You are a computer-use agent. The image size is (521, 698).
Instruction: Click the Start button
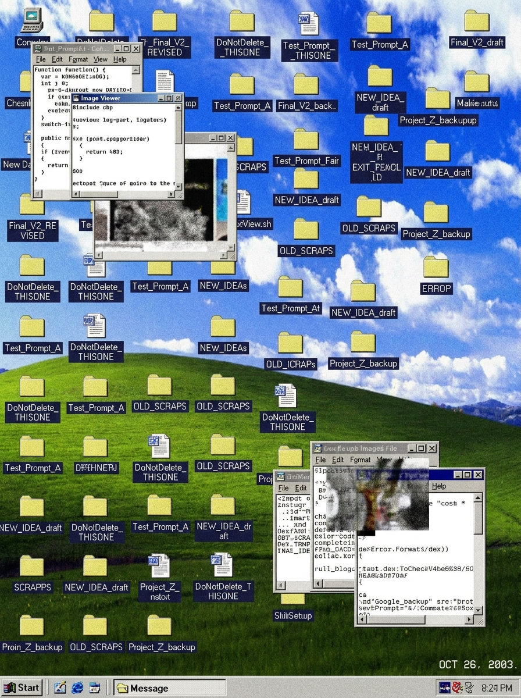[22, 688]
